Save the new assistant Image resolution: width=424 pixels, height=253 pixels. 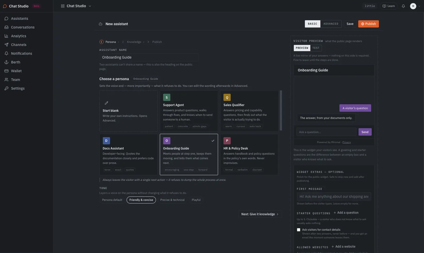pos(350,24)
